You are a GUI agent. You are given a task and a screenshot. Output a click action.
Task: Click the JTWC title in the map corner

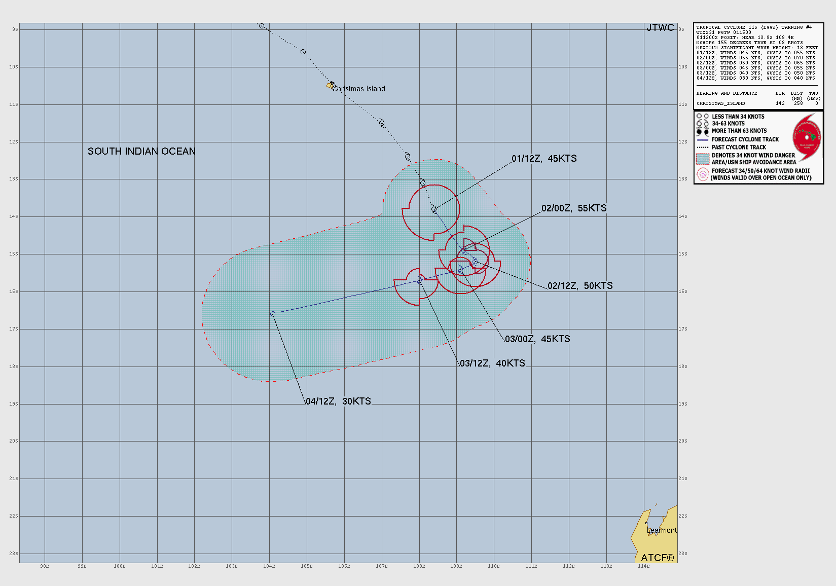point(660,28)
